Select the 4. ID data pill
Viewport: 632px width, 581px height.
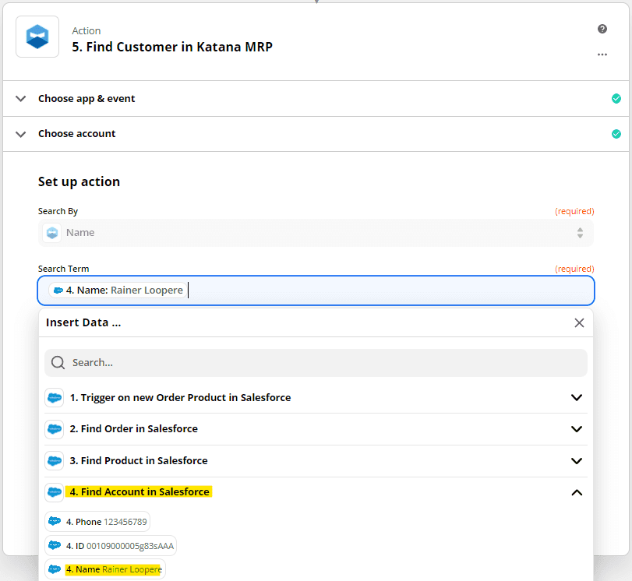point(111,546)
